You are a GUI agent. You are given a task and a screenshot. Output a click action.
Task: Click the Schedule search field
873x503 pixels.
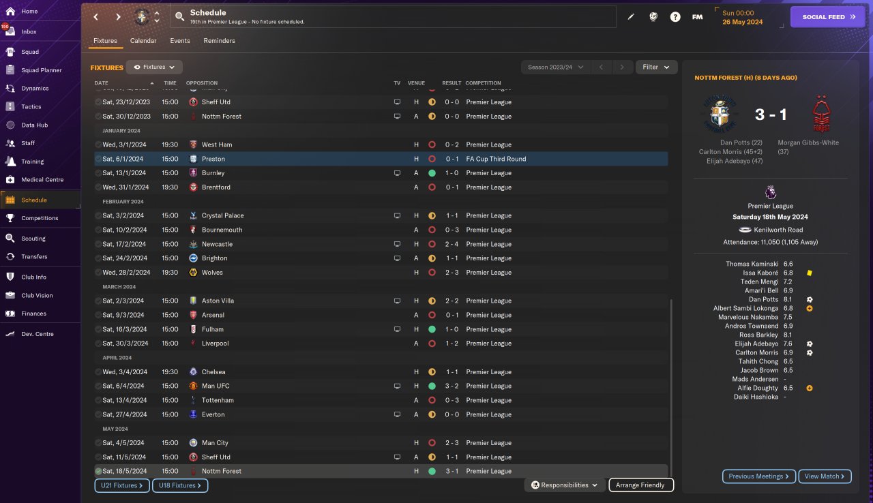[x=392, y=17]
